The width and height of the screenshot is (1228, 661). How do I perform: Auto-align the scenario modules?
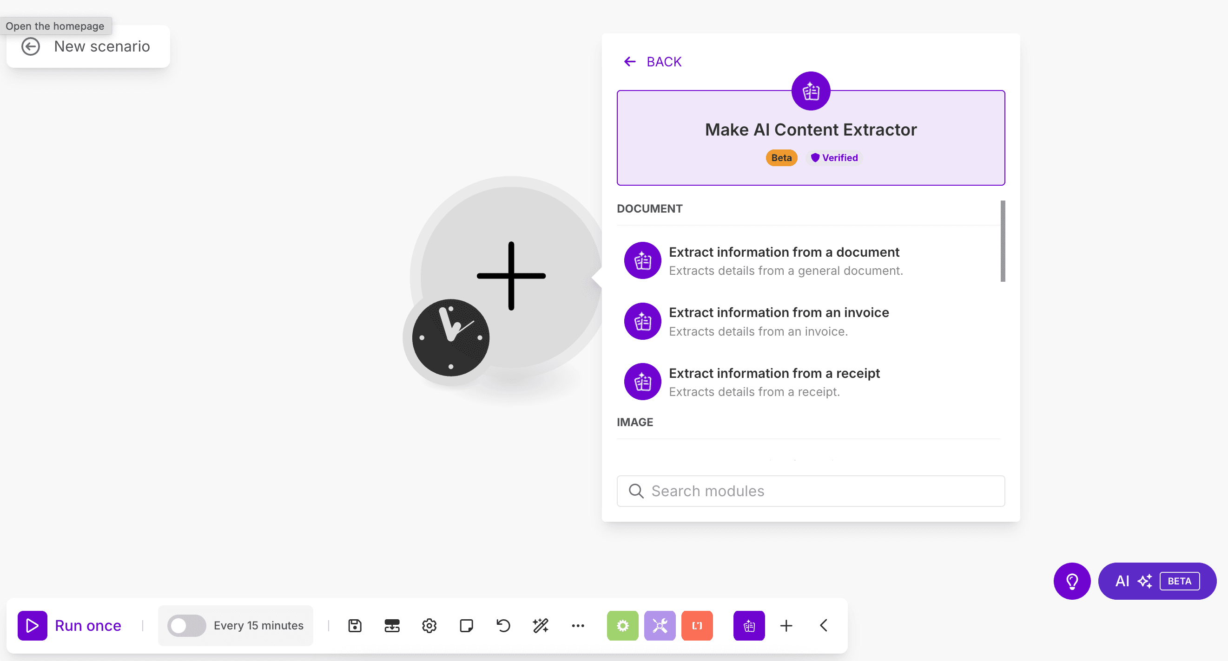[x=392, y=626]
